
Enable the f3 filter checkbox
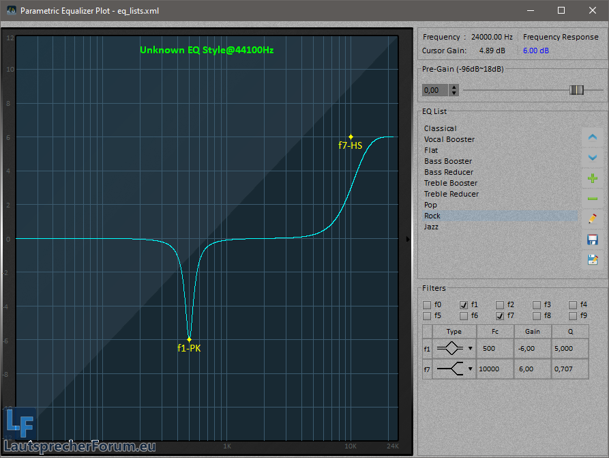[x=537, y=305]
